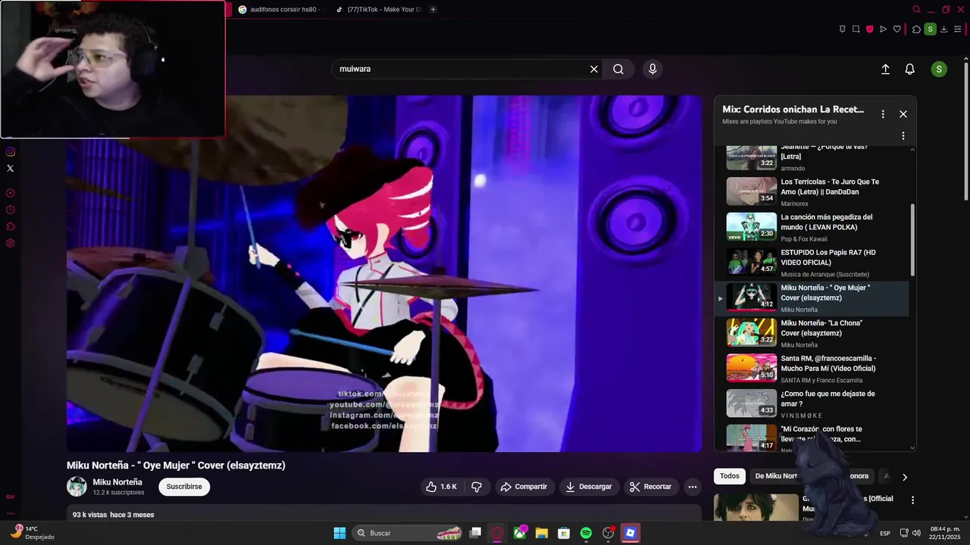Screen dimensions: 970x545
Task: Open the volume control in system tray
Action: [916, 533]
